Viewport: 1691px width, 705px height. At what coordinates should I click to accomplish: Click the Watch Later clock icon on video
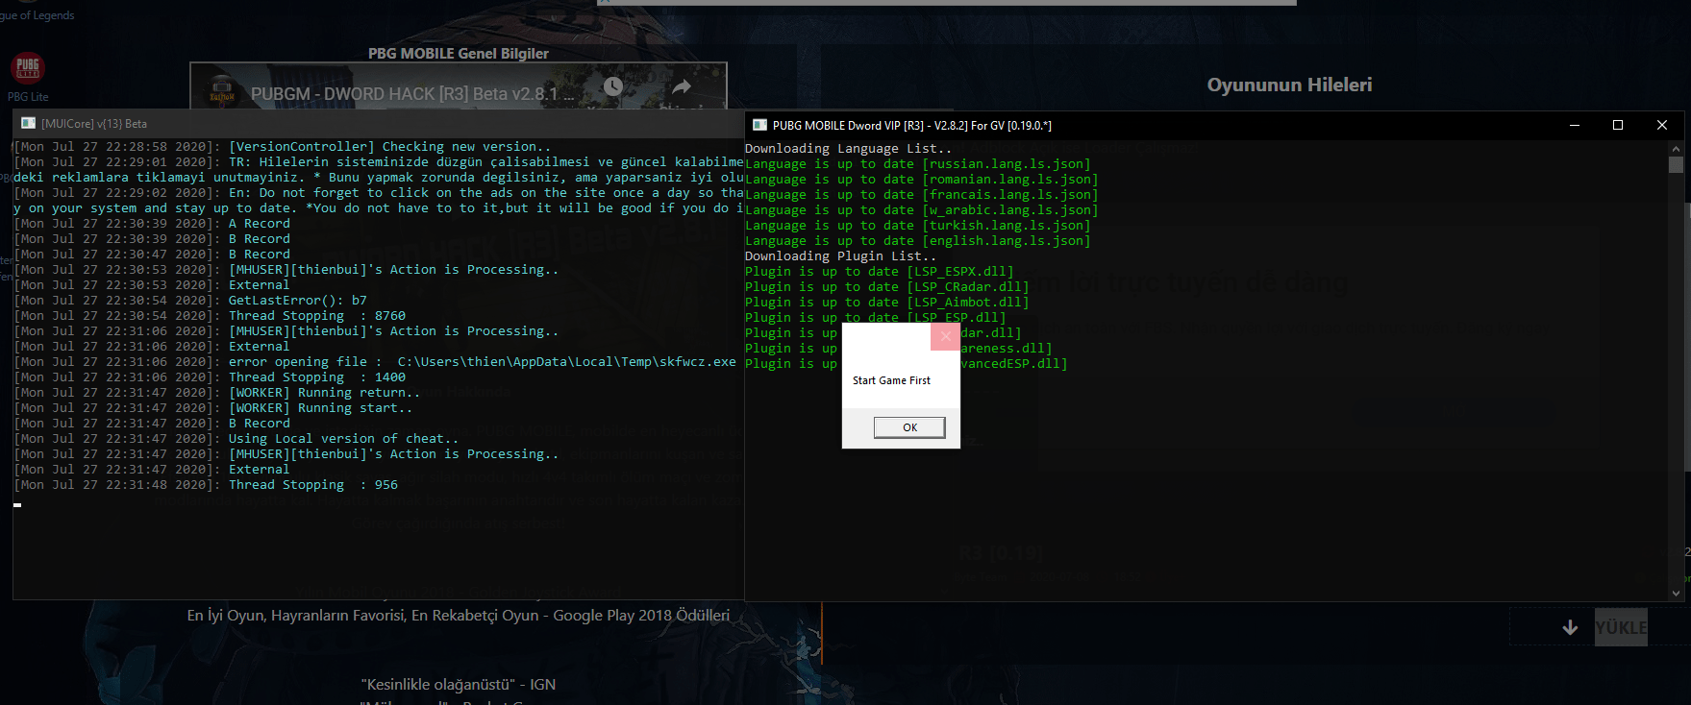click(x=613, y=87)
